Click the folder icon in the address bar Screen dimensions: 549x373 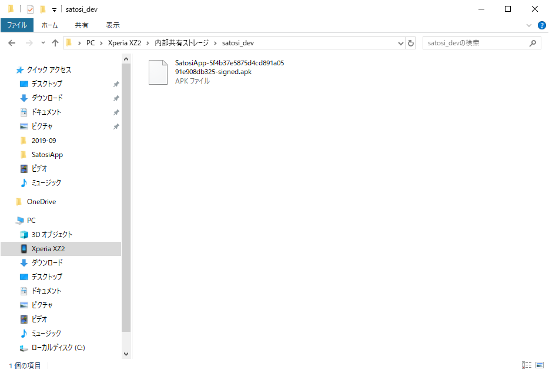(x=69, y=43)
